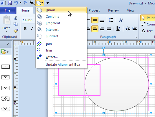
Task: Toggle Bold formatting
Action: (x=25, y=29)
